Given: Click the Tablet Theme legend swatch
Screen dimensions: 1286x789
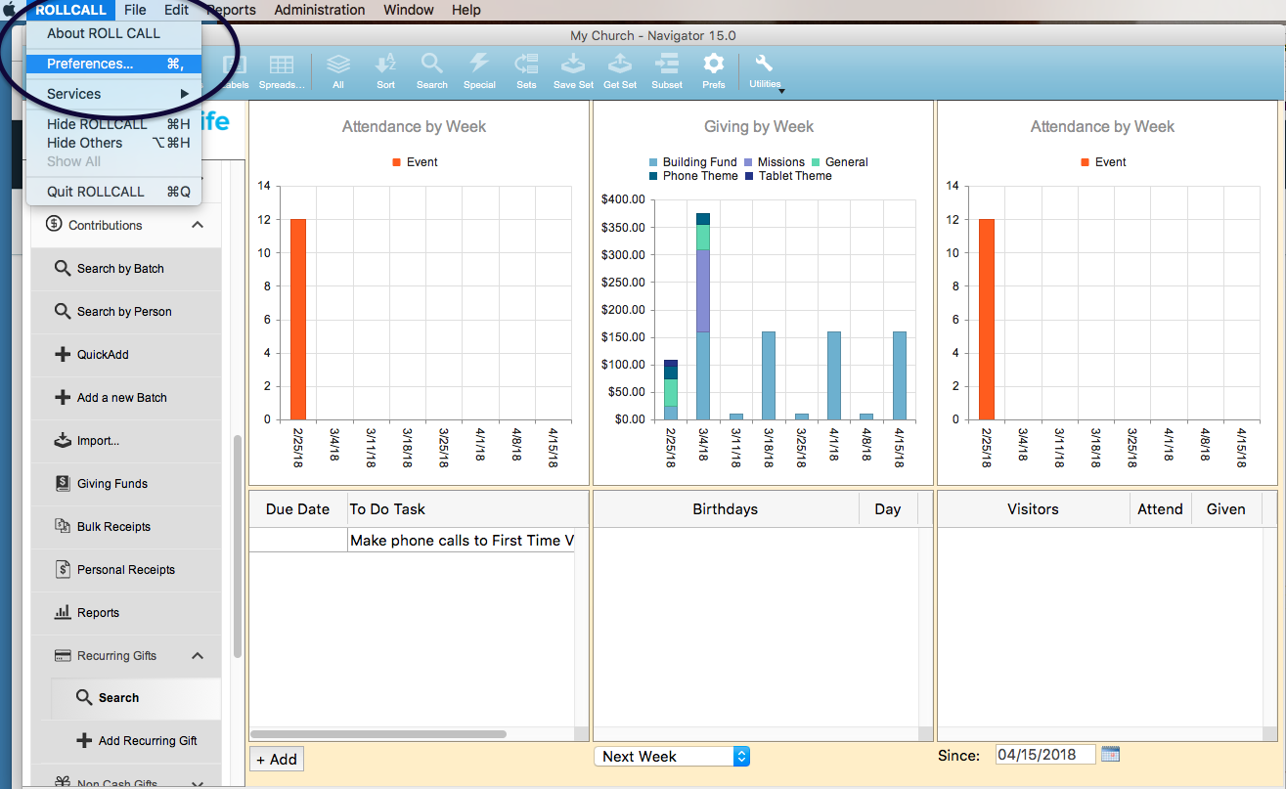Looking at the screenshot, I should coord(749,176).
